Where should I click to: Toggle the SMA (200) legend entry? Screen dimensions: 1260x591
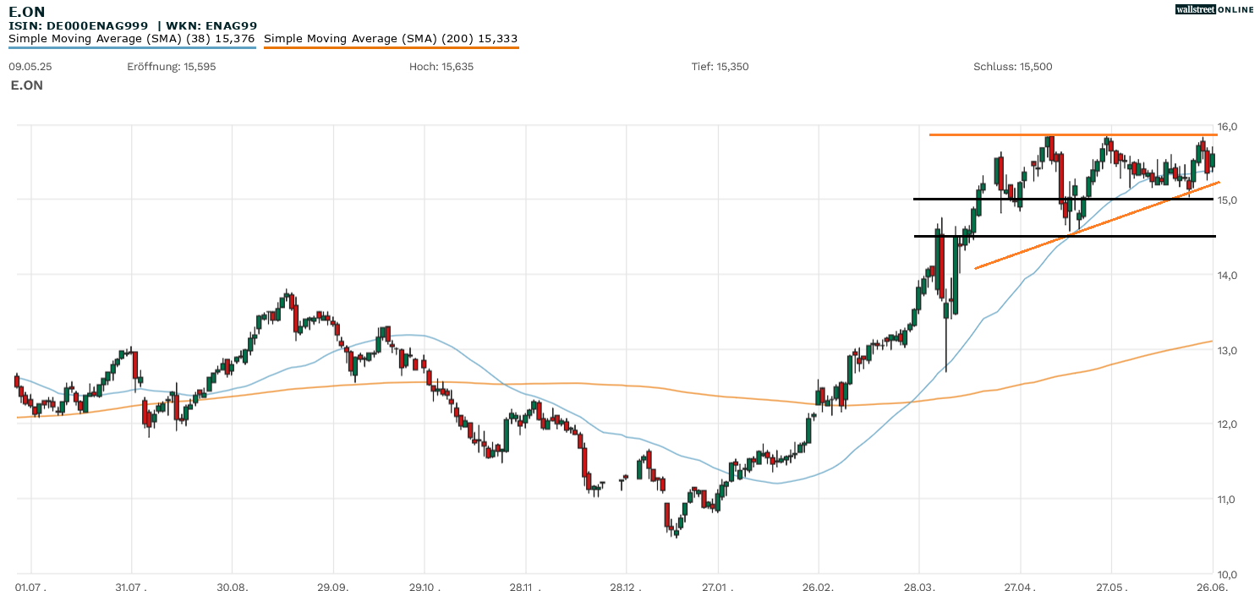pos(391,39)
